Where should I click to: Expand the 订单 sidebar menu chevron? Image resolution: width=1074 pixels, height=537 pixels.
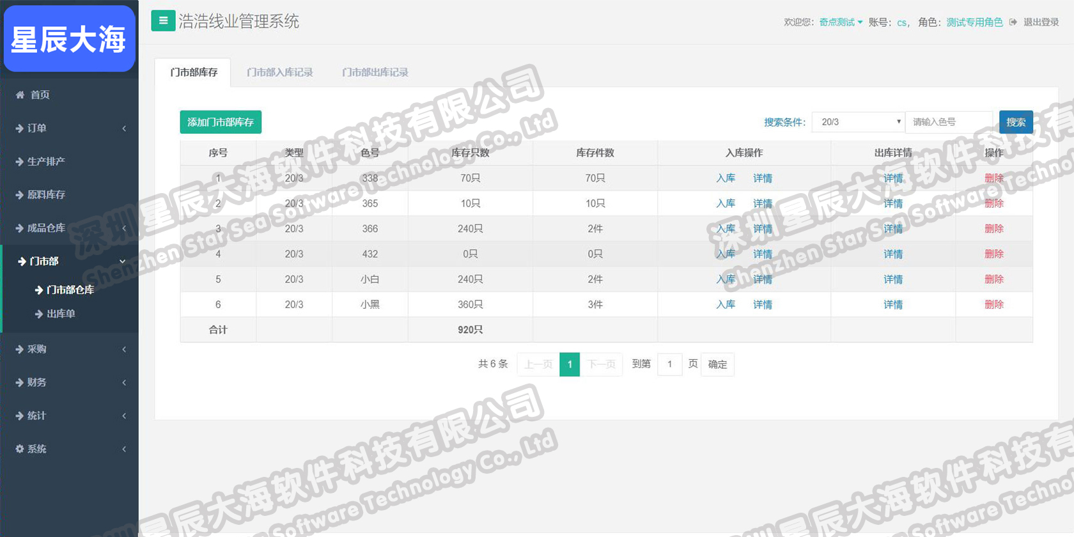coord(124,128)
